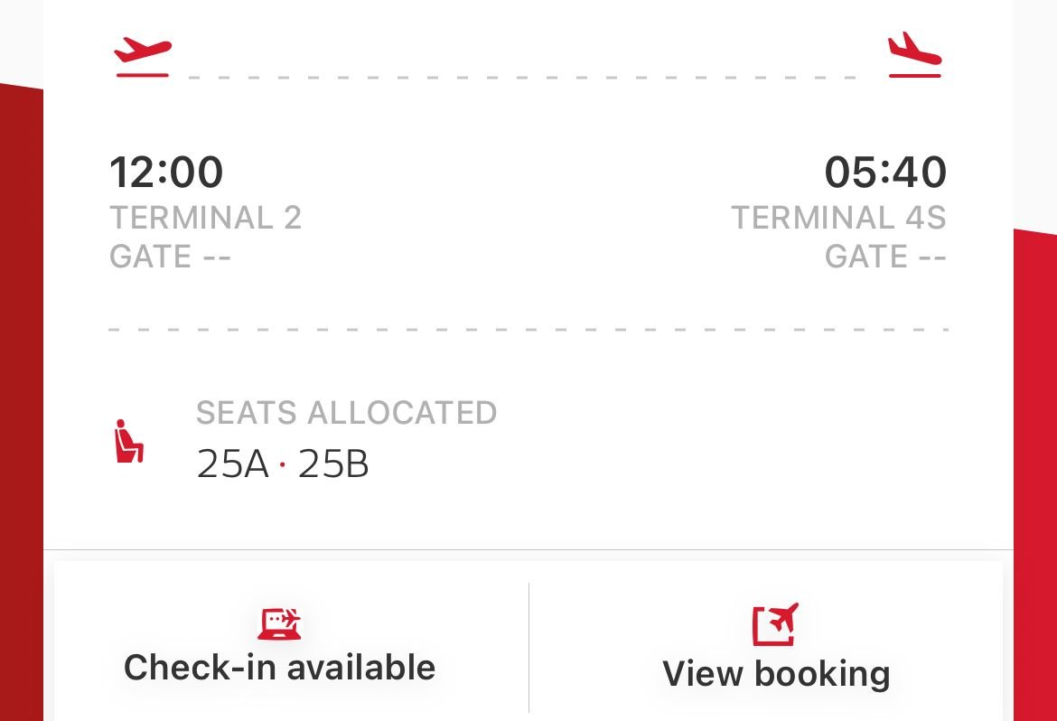Image resolution: width=1057 pixels, height=721 pixels.
Task: Click the red passenger seat icon
Action: click(128, 441)
